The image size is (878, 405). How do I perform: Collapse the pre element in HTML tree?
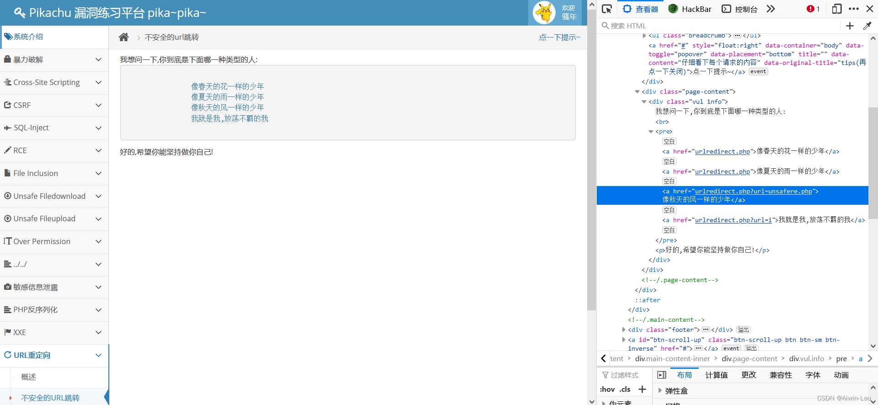[651, 132]
